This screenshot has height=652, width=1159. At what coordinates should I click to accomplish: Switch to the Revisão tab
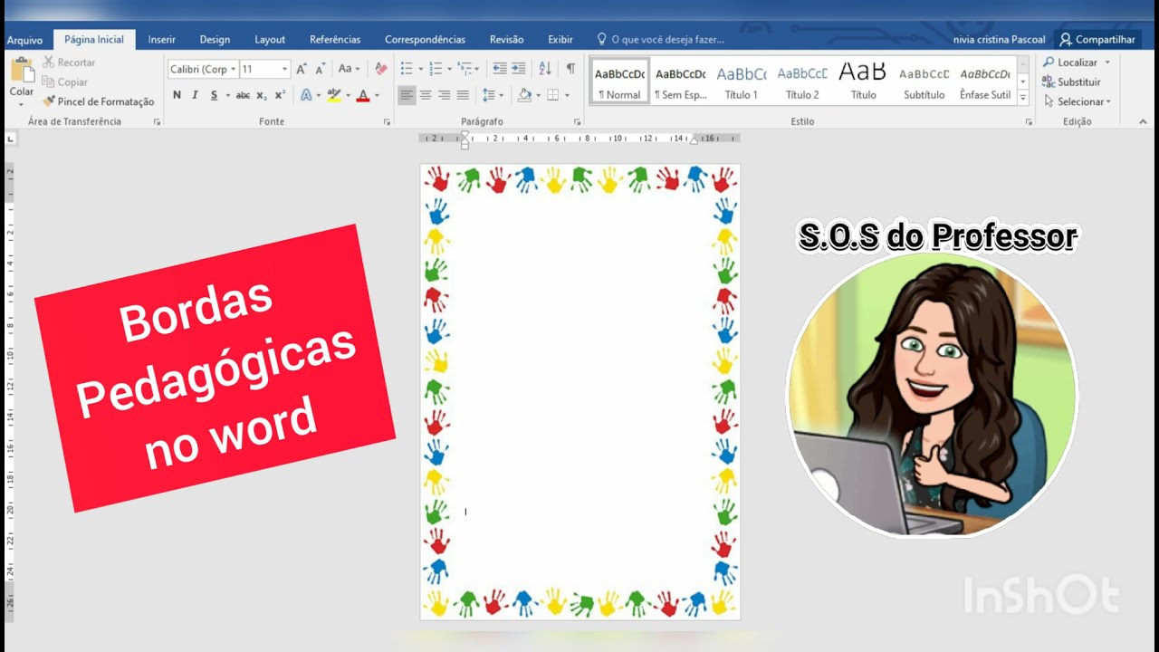click(x=507, y=40)
